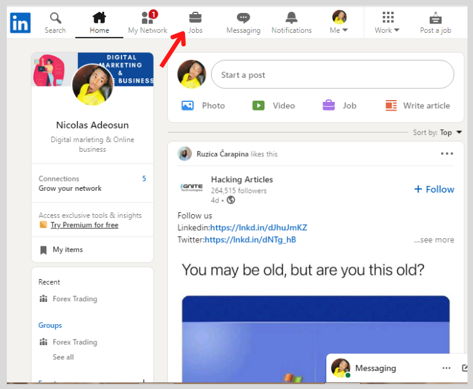Open Ruzica Čarapina's profile name
This screenshot has width=473, height=389.
[223, 154]
